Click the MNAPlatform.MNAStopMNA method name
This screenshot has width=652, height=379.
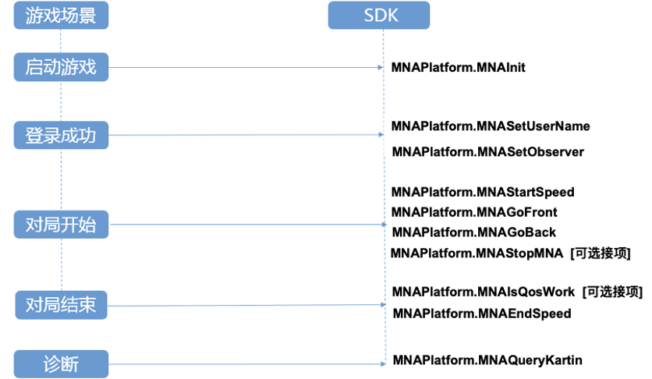(x=477, y=253)
